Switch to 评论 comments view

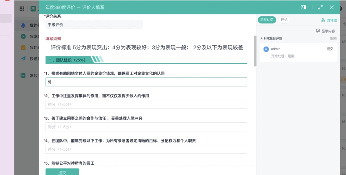pyautogui.click(x=284, y=20)
